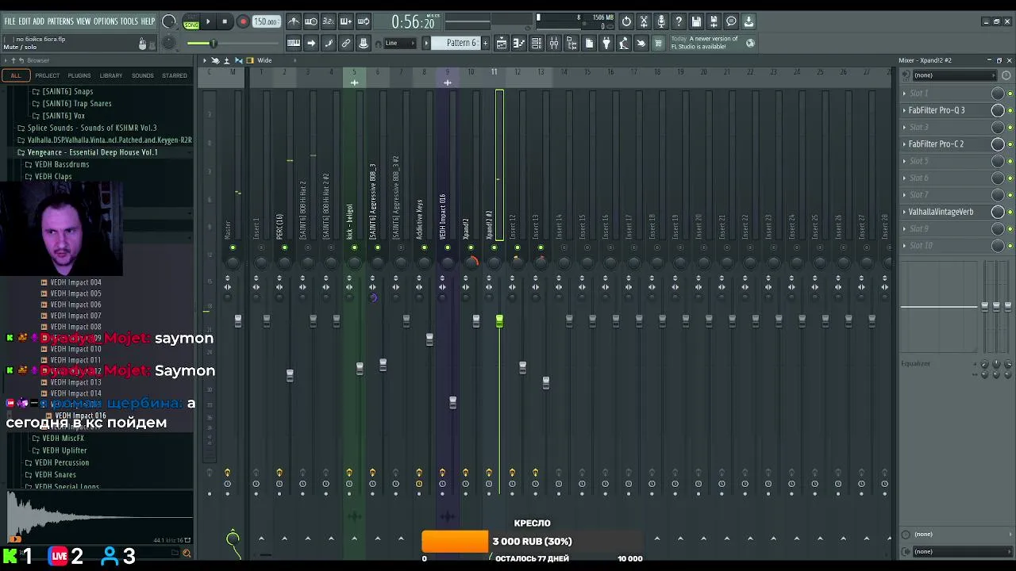Open the Playlist view icon

(x=502, y=43)
